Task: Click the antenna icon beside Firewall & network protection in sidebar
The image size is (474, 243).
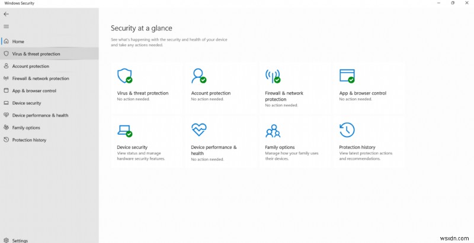Action: 6,78
